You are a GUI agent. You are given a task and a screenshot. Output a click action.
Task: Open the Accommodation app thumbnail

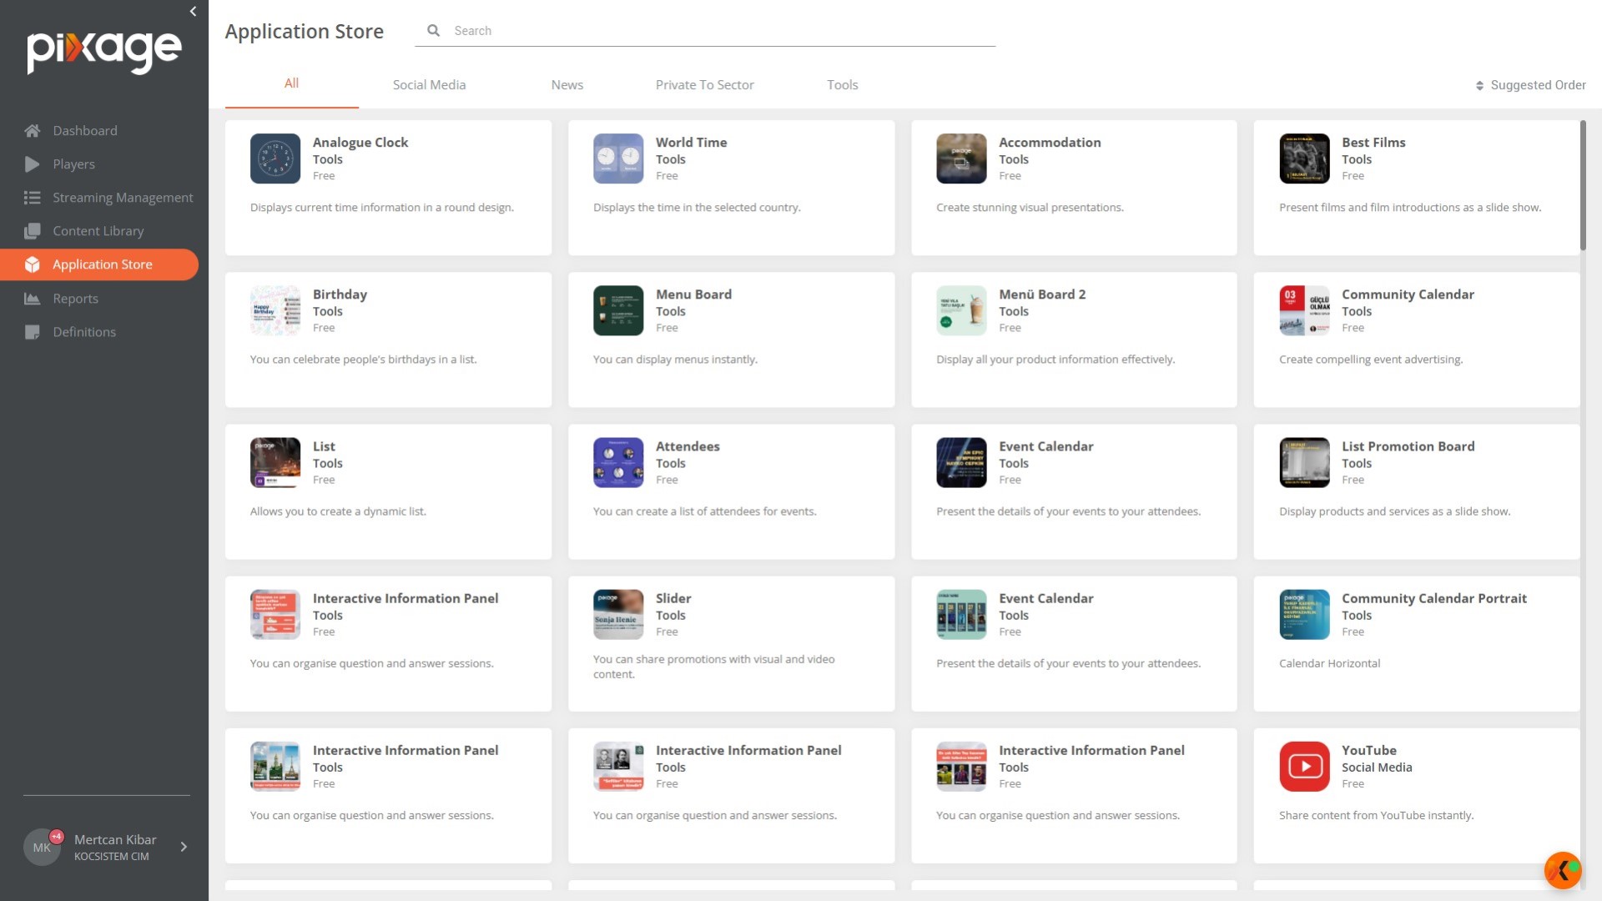tap(961, 159)
